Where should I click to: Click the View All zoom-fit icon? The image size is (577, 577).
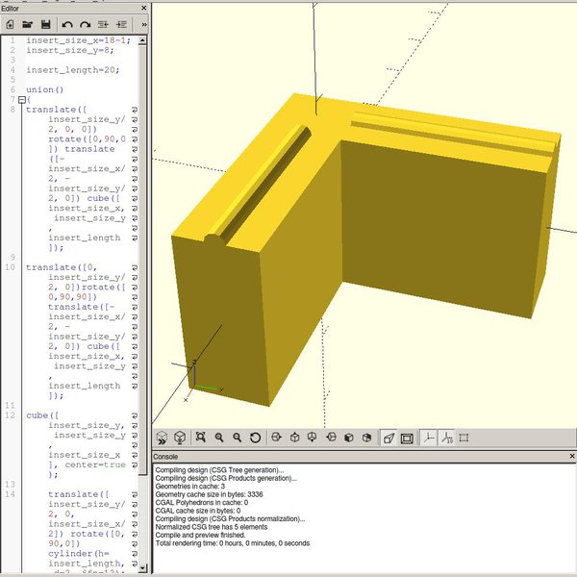coord(201,438)
